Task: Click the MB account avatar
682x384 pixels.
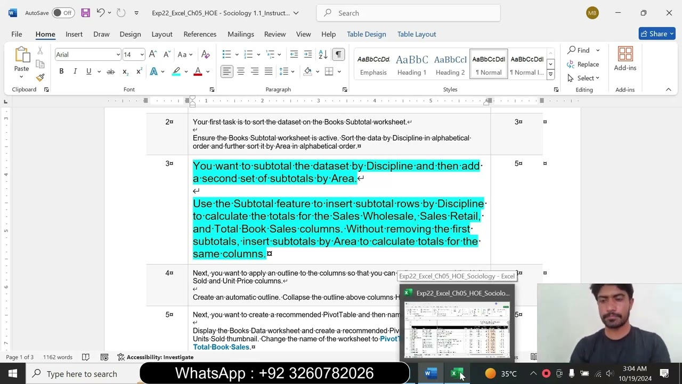Action: (592, 13)
